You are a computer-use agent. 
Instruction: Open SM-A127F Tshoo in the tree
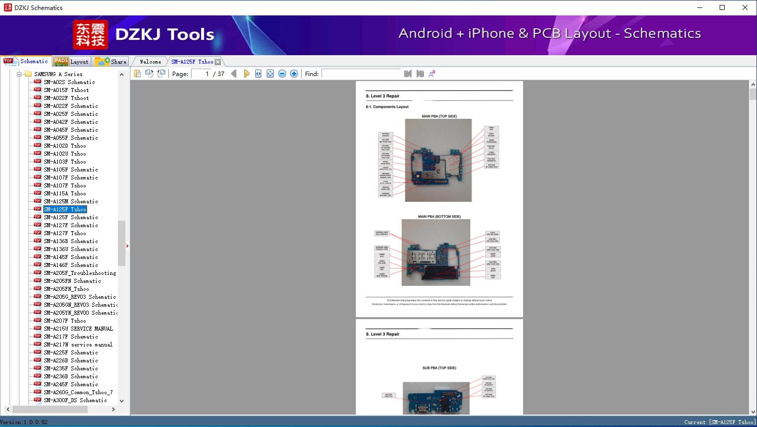[x=65, y=233]
